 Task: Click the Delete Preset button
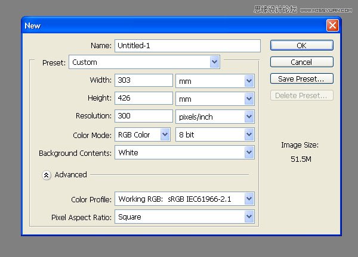click(301, 95)
